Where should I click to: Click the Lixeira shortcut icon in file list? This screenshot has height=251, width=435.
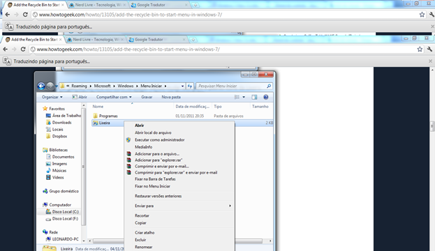click(x=95, y=123)
